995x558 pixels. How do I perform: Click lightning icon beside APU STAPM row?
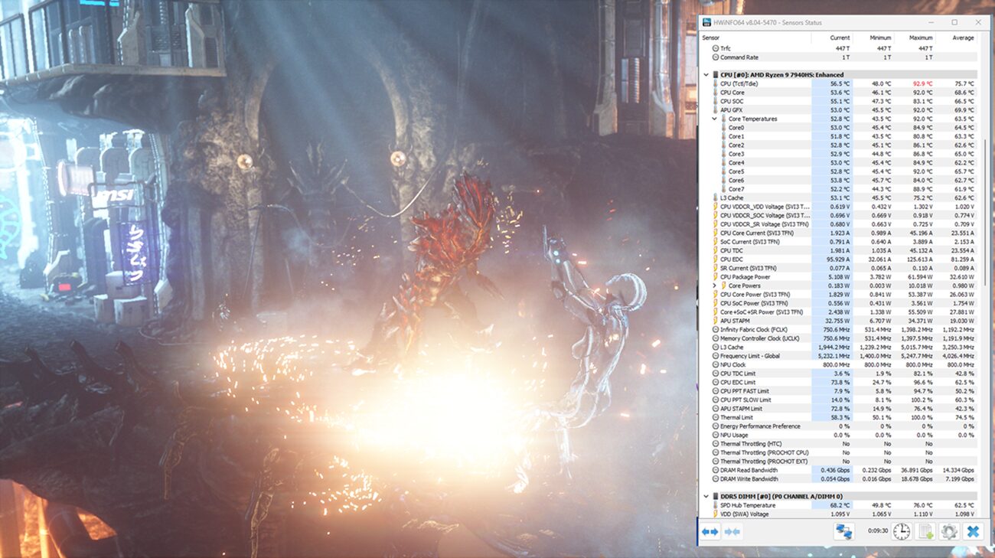(x=716, y=321)
